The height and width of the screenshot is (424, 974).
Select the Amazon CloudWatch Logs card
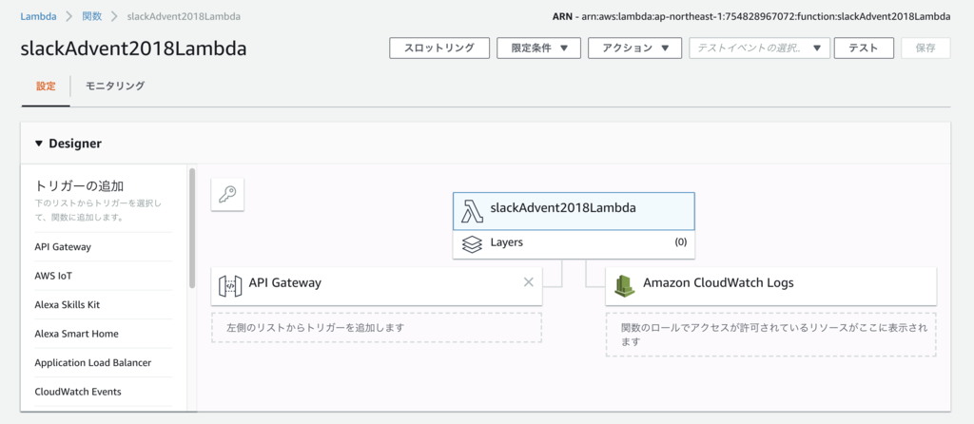point(770,286)
